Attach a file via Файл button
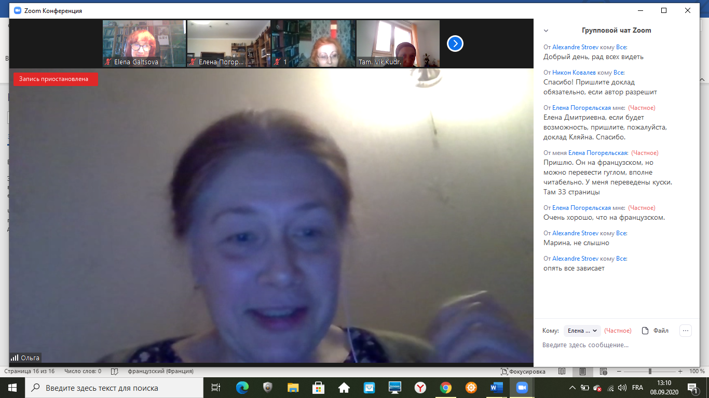Screen dimensions: 709x398 (x=656, y=331)
